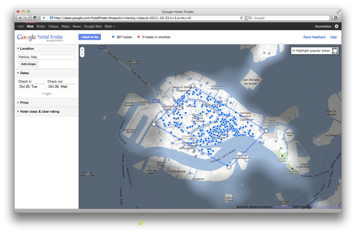Go back with the browser back arrow
This screenshot has width=356, height=233.
point(20,18)
